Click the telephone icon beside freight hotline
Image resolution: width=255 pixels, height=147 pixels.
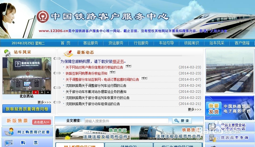(212, 127)
